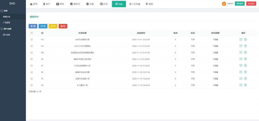Viewport: 259px width, 121px height.
Task: Open 广告管理 in the sidebar
Action: (x=7, y=22)
